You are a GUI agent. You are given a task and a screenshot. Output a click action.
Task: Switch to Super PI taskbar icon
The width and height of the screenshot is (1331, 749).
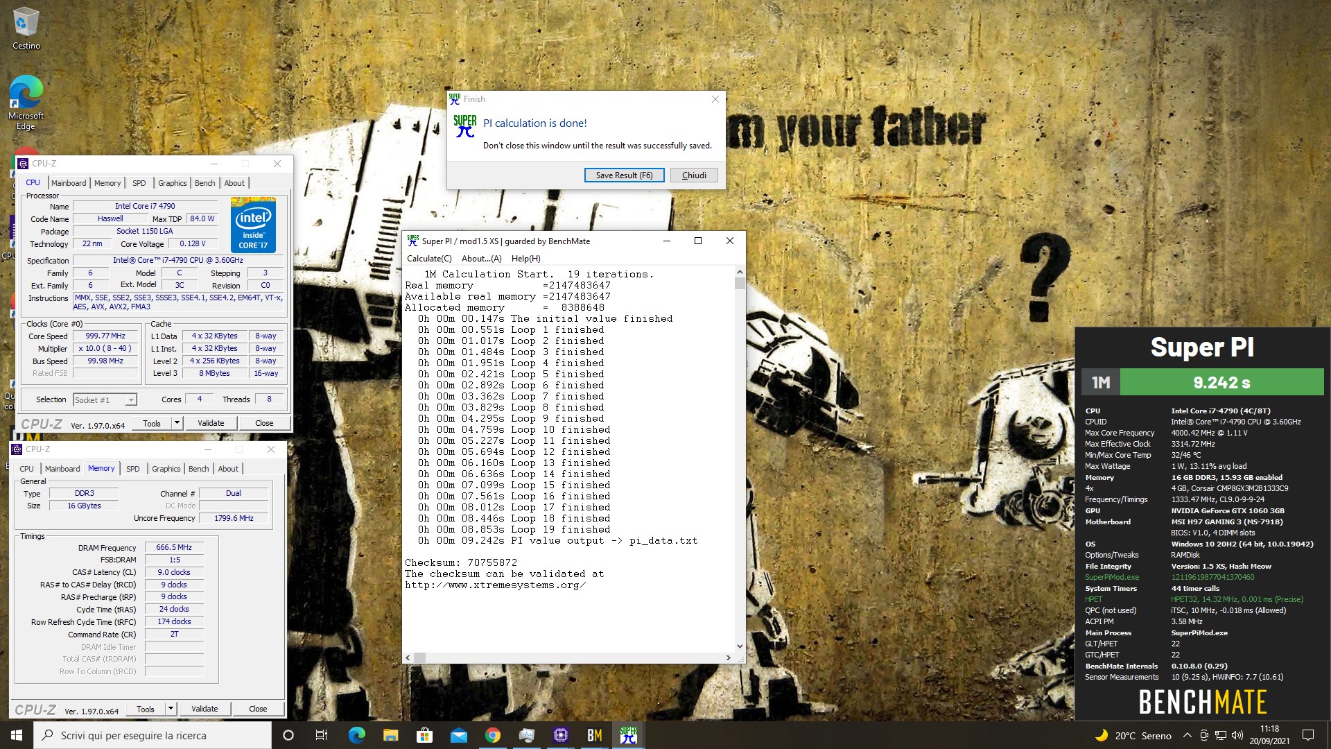point(628,735)
